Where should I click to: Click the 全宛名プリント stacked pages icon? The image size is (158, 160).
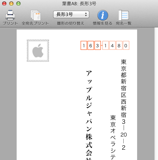[36, 15]
